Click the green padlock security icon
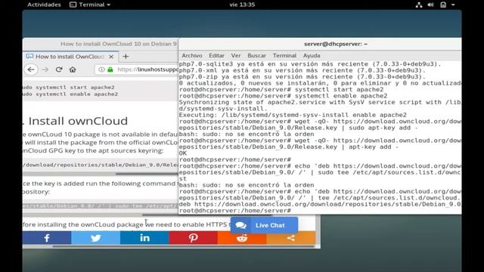This screenshot has height=272, width=484. point(110,70)
